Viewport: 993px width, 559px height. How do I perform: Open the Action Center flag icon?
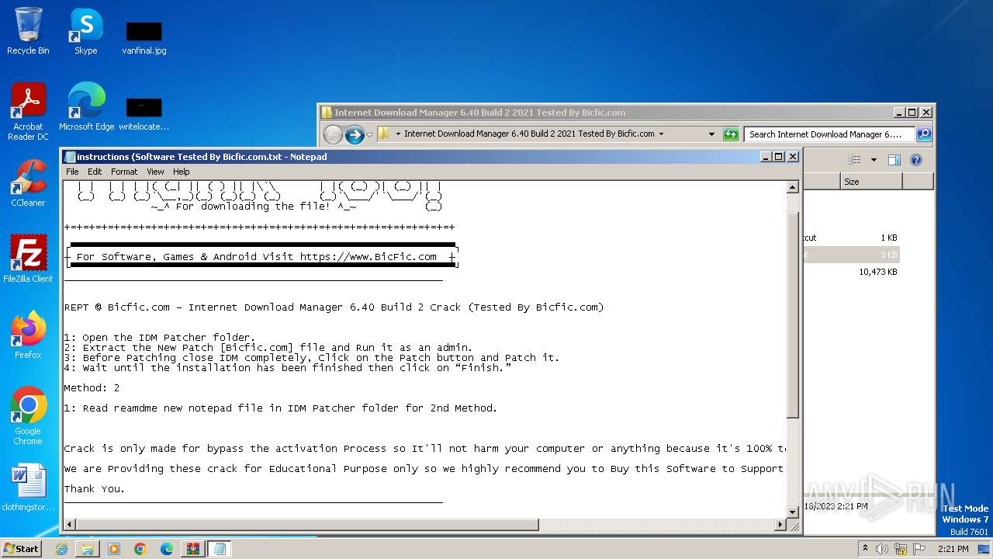[x=919, y=549]
